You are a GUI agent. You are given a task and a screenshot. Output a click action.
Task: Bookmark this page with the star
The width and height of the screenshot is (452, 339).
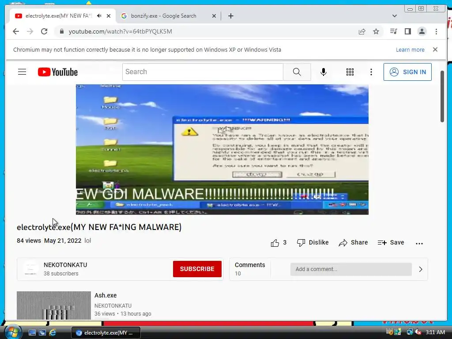(376, 31)
